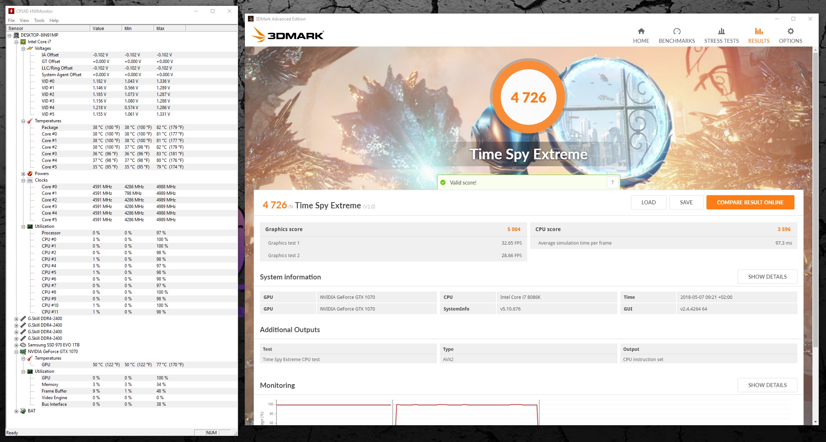Click the 3DMark scrollbar down arrow
Viewport: 826px width, 442px height.
(x=815, y=422)
